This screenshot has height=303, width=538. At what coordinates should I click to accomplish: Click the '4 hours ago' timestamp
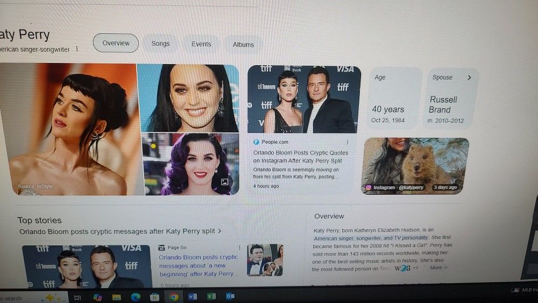point(266,186)
